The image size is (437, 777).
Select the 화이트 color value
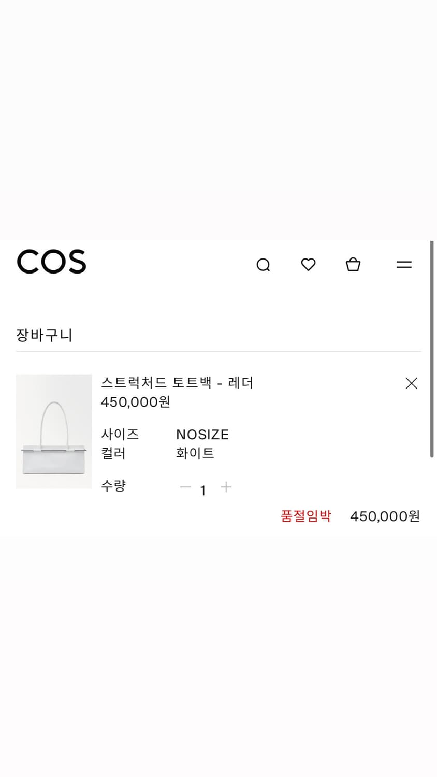tap(196, 453)
